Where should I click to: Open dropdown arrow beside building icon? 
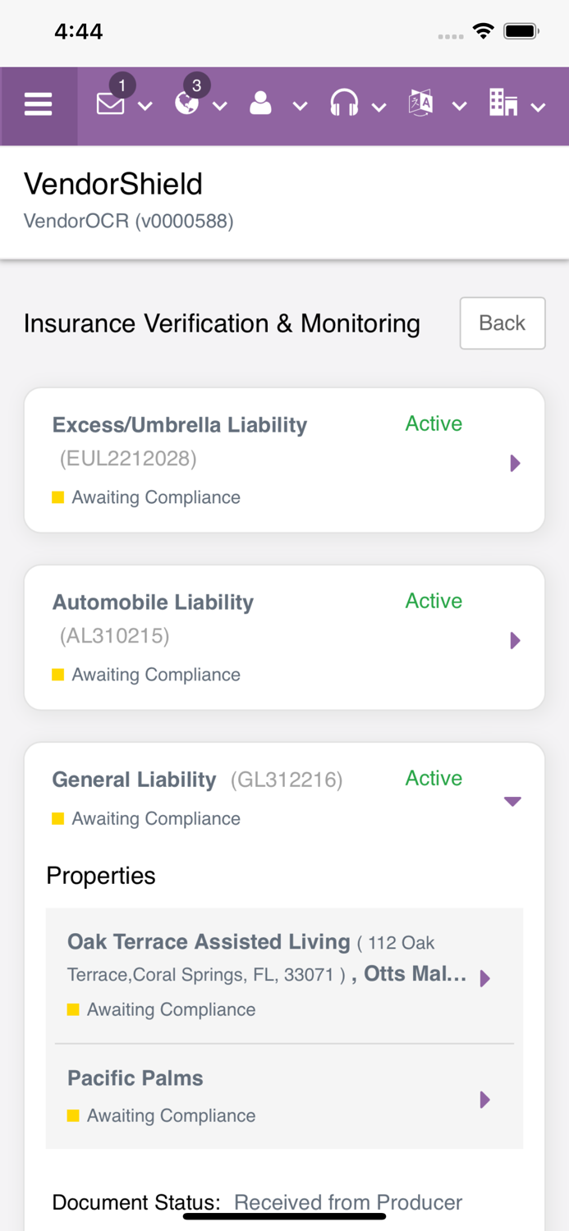coord(538,107)
